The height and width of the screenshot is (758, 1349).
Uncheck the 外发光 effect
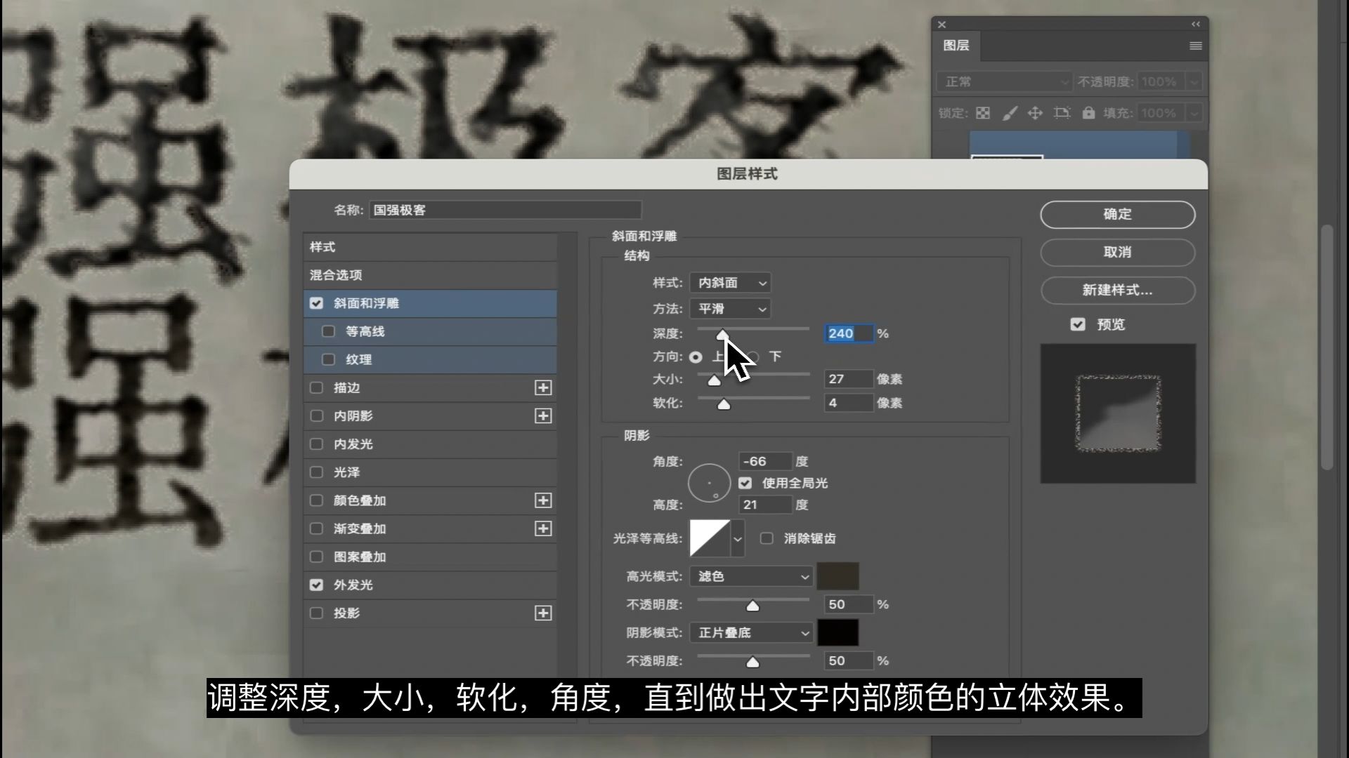(316, 585)
